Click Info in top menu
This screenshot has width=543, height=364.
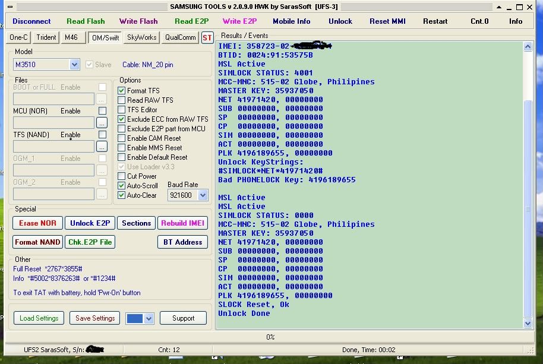516,21
